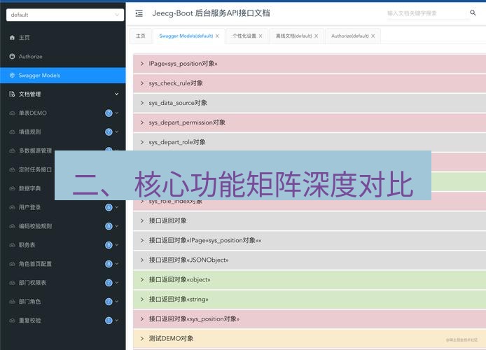
Task: Expand the sys_depart_role对象 model
Action: [310, 142]
